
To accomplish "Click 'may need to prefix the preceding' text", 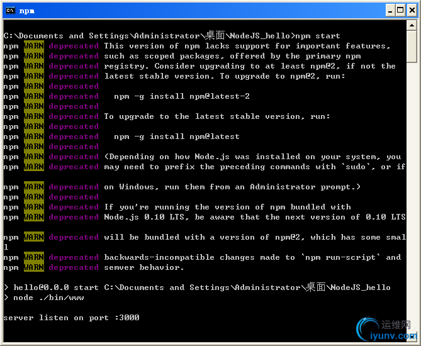I will tap(184, 167).
